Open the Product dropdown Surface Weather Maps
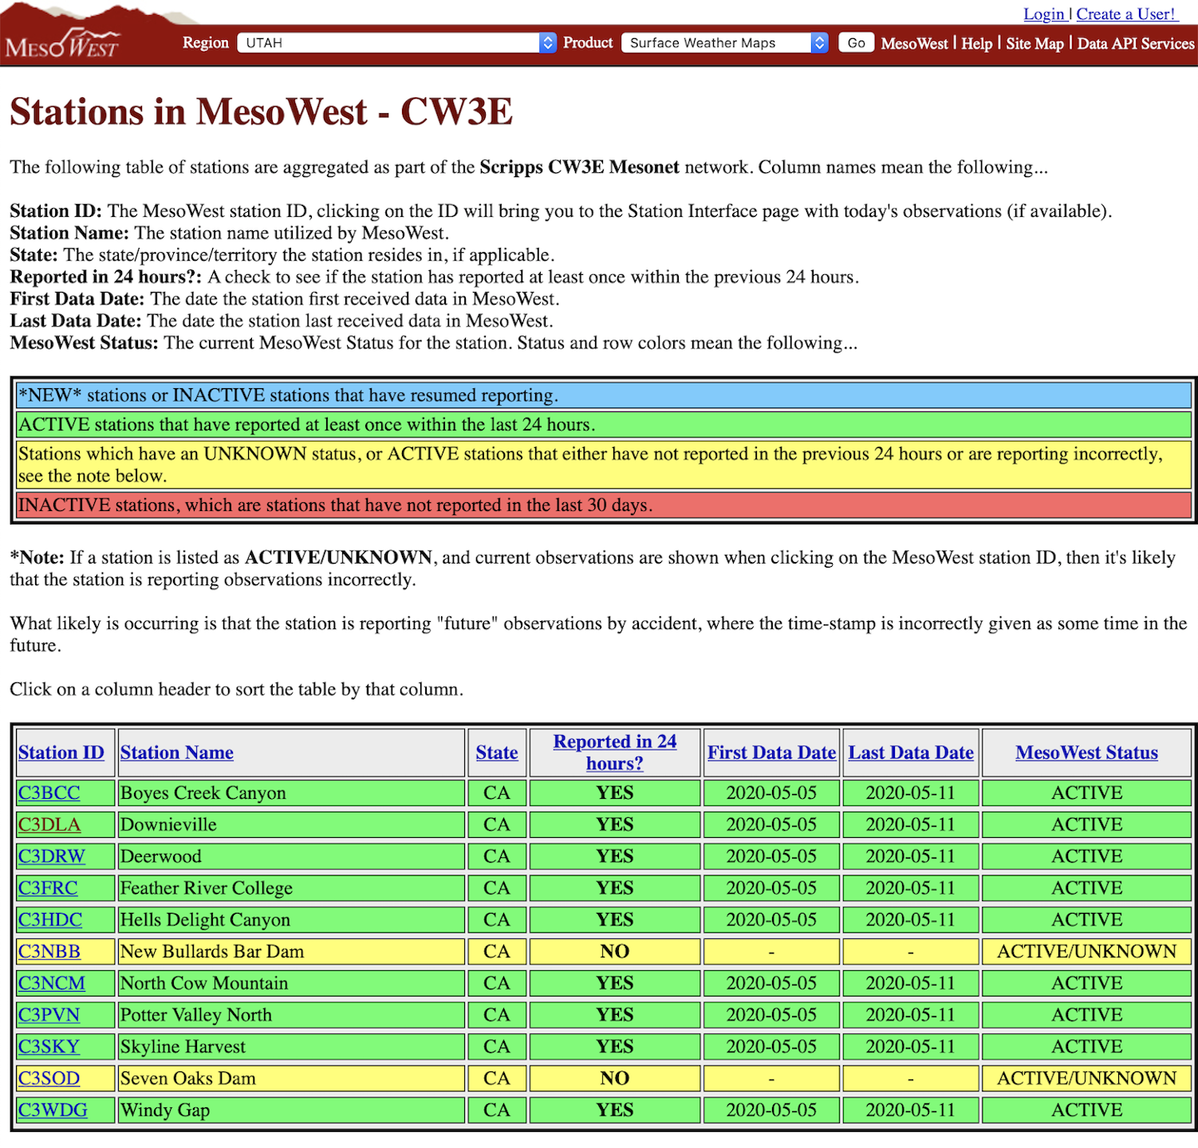Screen dimensions: 1198x1148 [x=724, y=43]
